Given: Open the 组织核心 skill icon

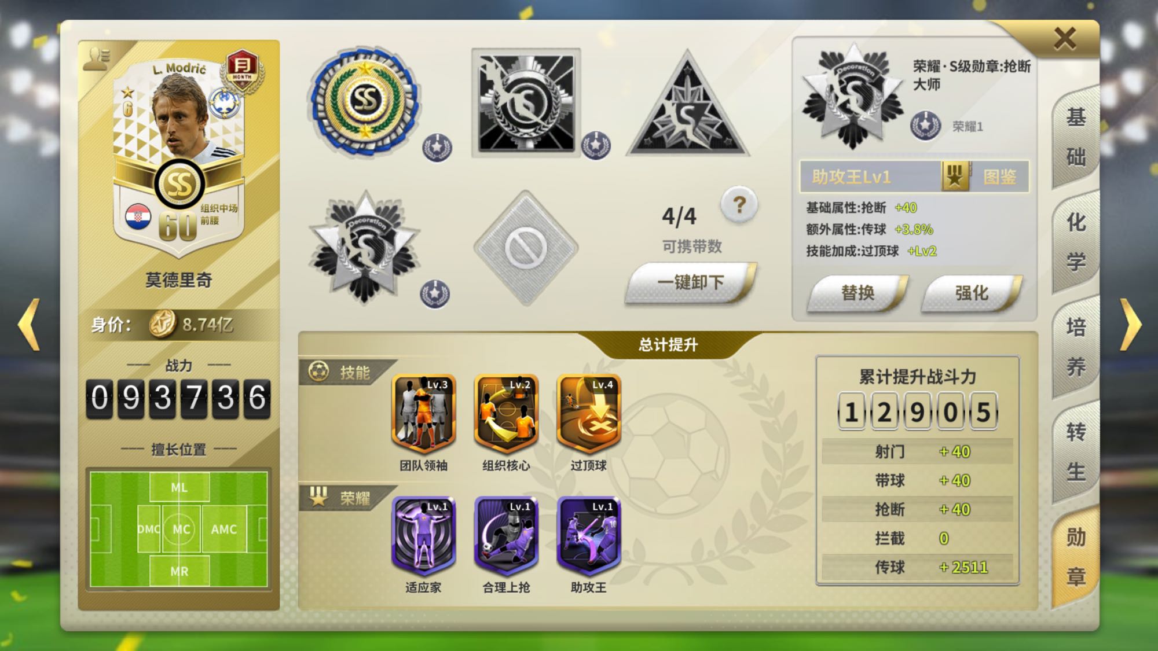Looking at the screenshot, I should click(x=507, y=413).
